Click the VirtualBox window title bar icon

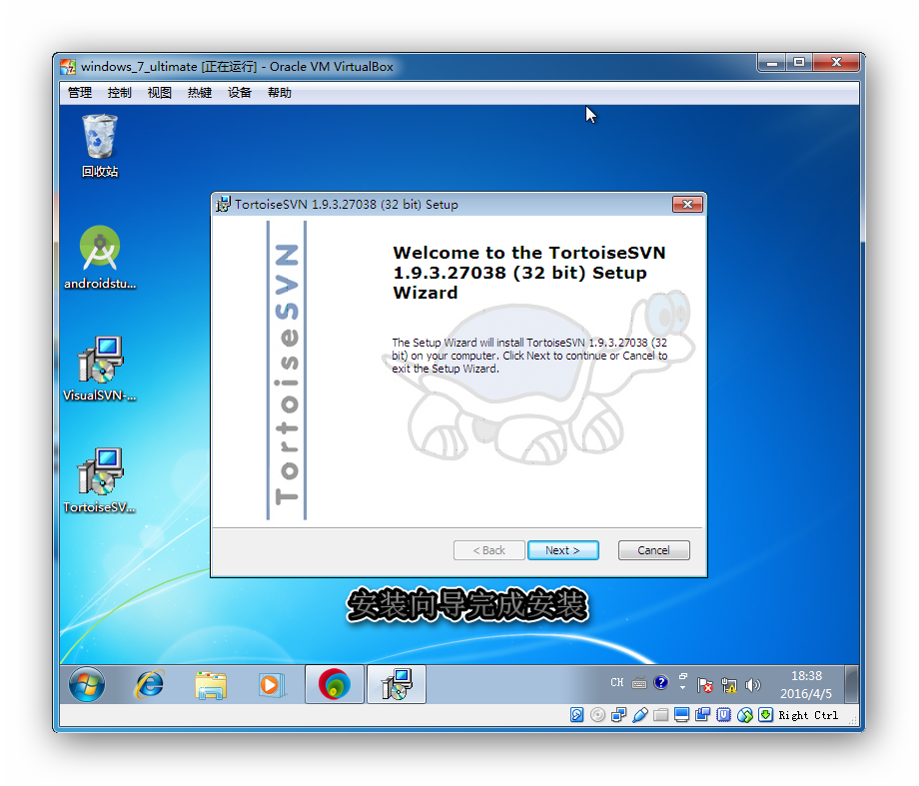pyautogui.click(x=68, y=67)
